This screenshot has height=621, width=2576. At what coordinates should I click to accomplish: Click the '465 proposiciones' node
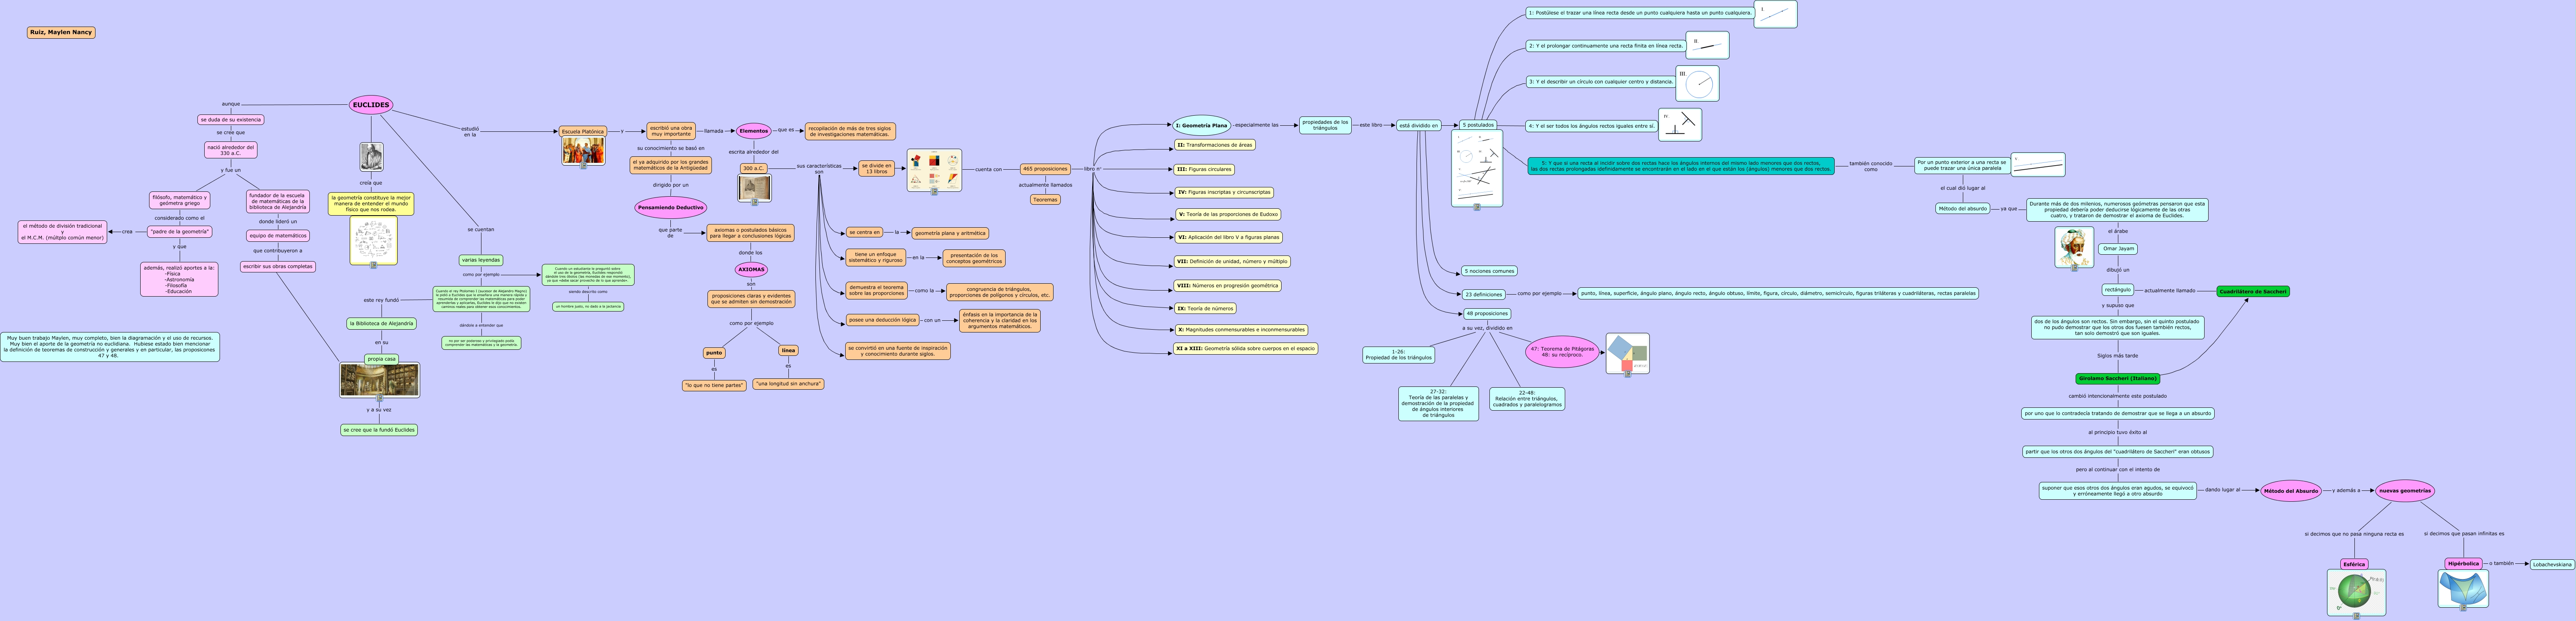1045,169
